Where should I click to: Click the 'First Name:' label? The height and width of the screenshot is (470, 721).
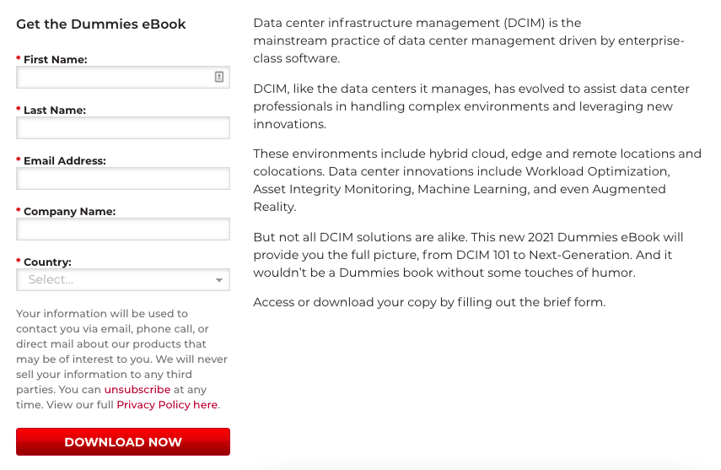(55, 59)
